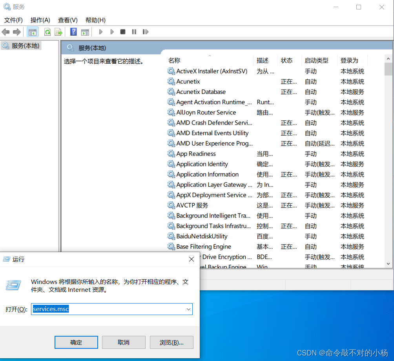Pause the service using the pause icon
Image resolution: width=394 pixels, height=361 pixels.
click(134, 32)
